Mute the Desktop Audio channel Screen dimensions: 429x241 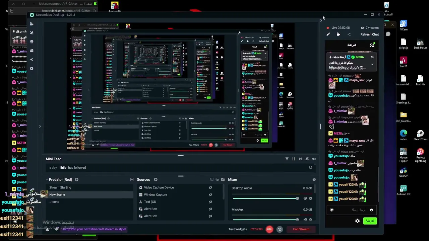pos(305,198)
